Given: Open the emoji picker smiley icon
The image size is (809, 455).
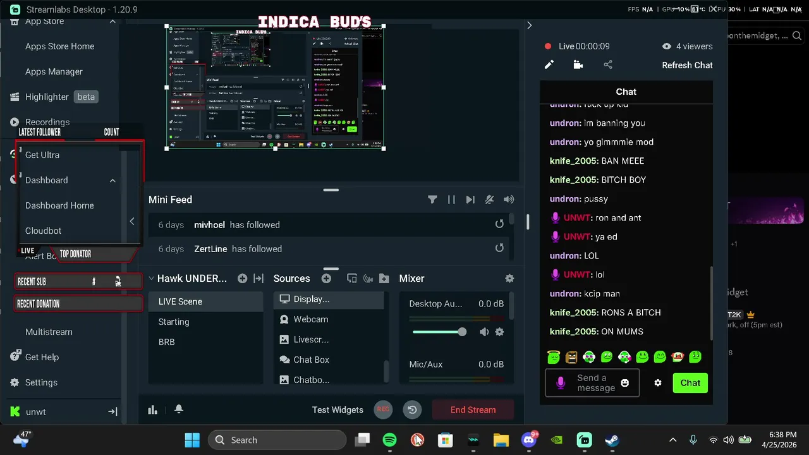Looking at the screenshot, I should click(625, 383).
